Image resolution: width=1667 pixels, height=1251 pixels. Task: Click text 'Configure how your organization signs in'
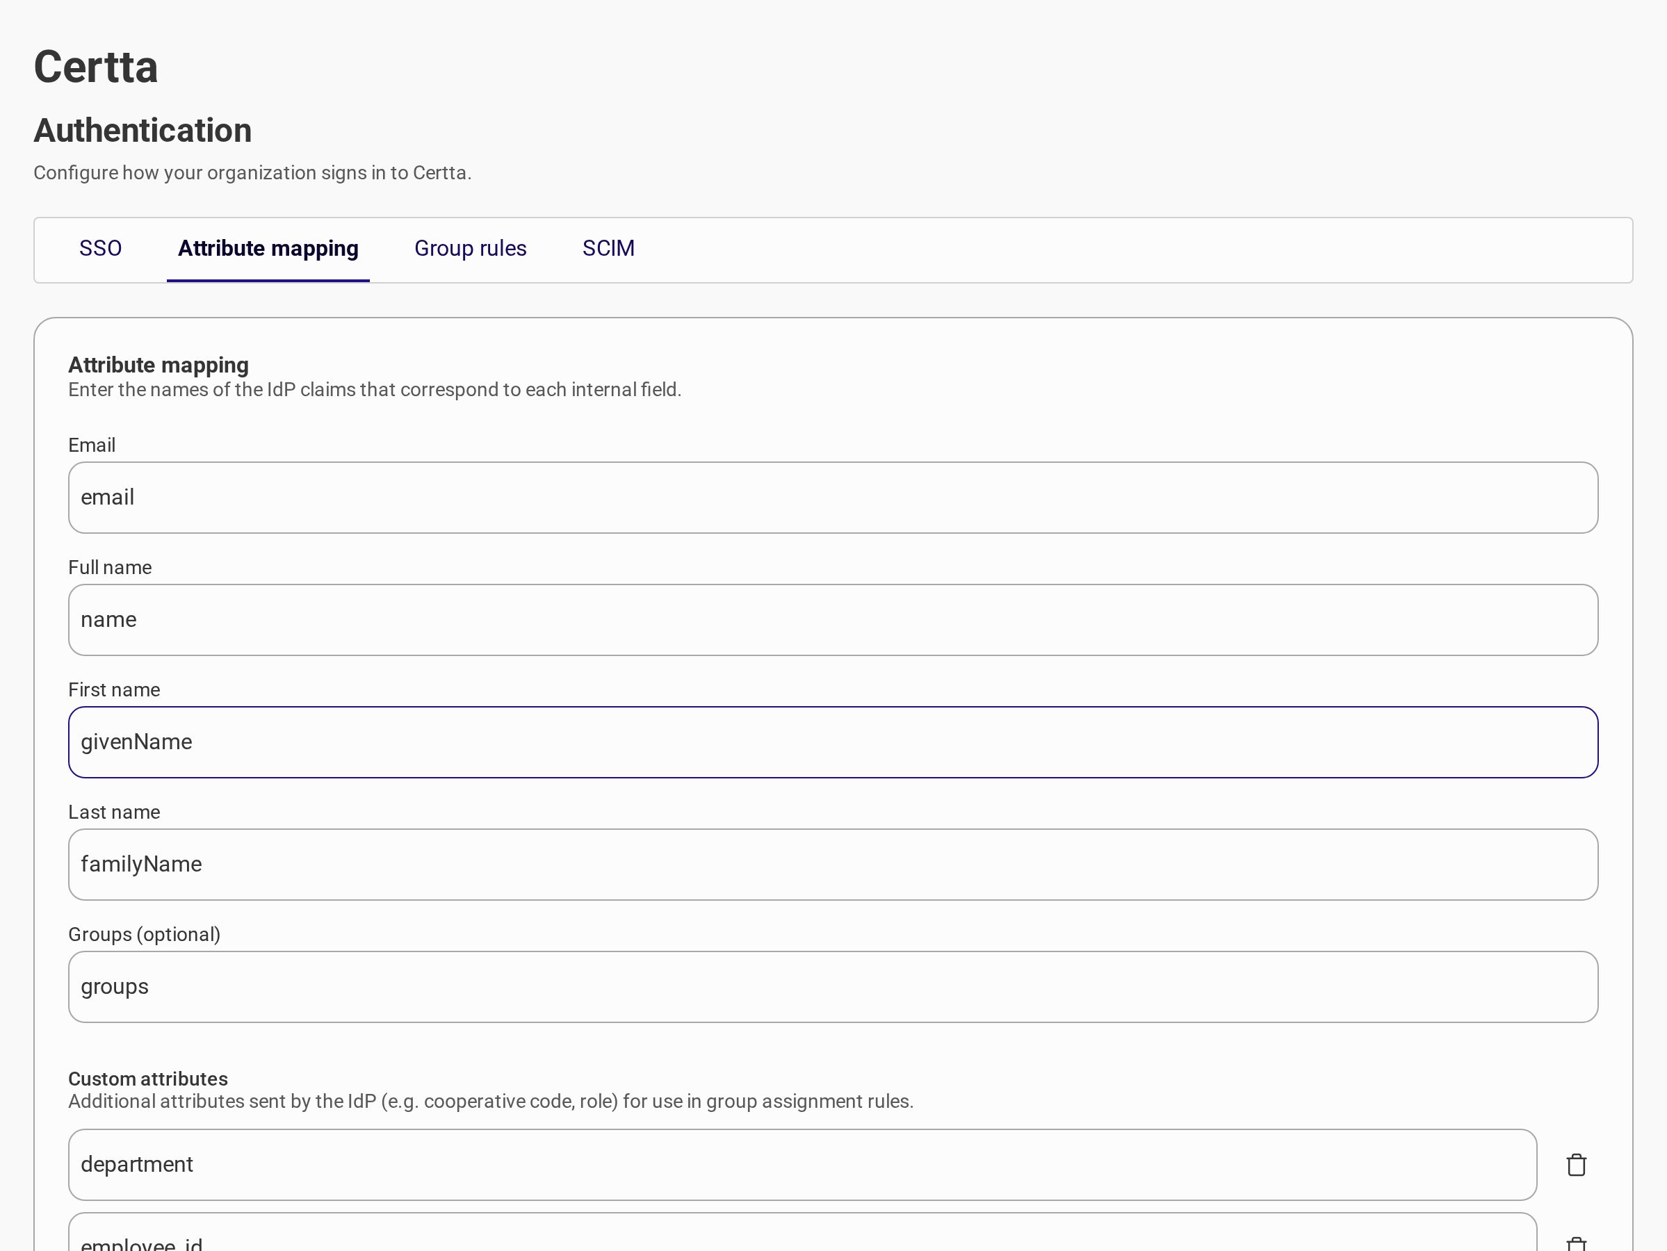pyautogui.click(x=200, y=172)
